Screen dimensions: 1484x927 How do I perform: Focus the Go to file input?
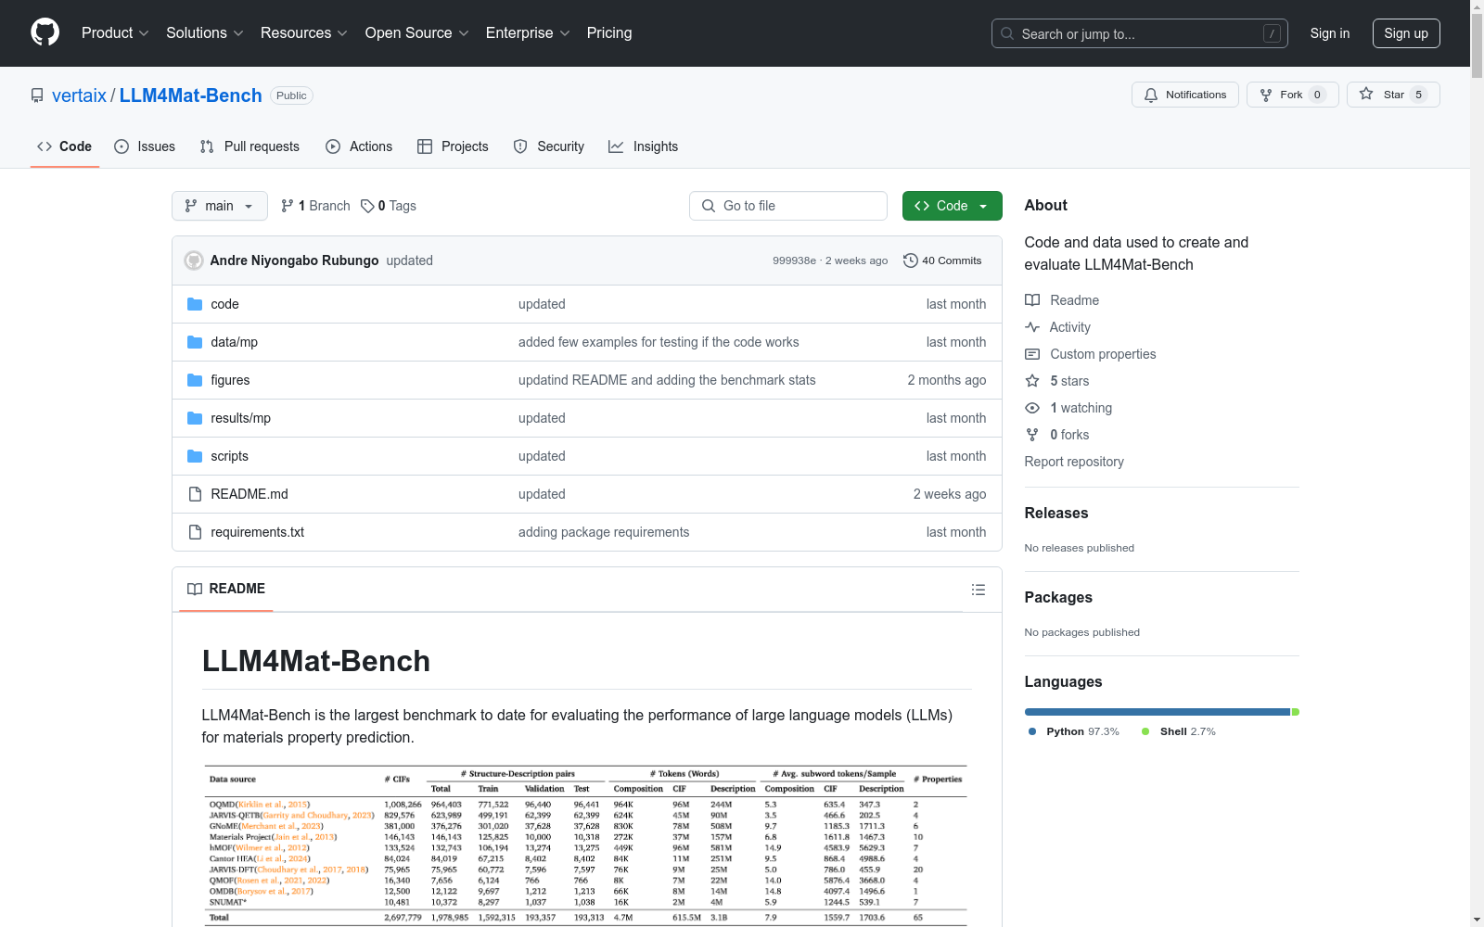tap(788, 206)
